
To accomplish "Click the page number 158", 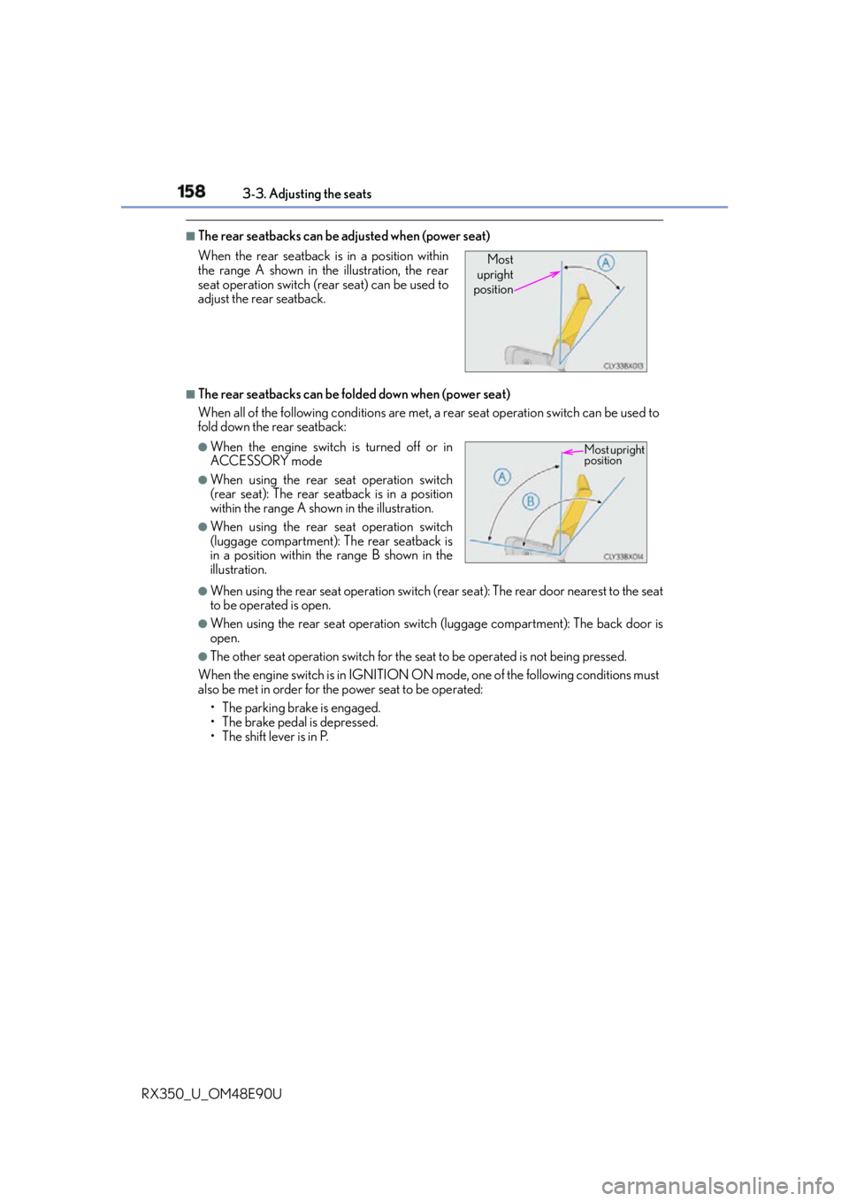I will 191,191.
